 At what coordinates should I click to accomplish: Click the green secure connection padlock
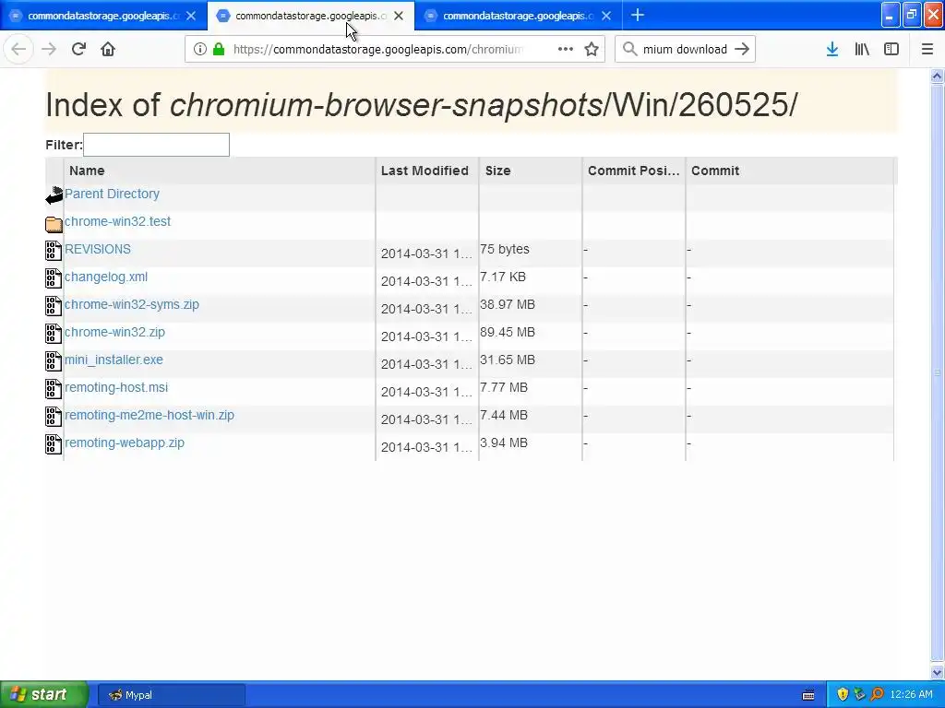pyautogui.click(x=220, y=50)
